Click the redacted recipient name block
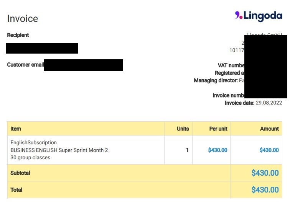This screenshot has height=204, width=290. [42, 48]
